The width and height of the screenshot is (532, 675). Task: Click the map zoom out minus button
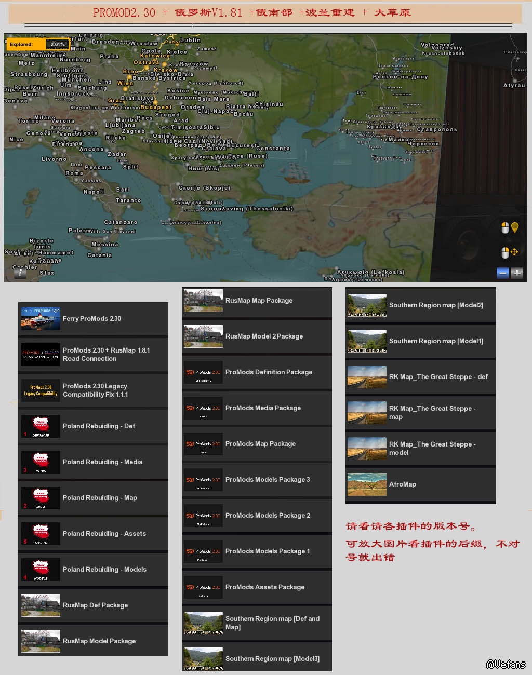pyautogui.click(x=502, y=273)
